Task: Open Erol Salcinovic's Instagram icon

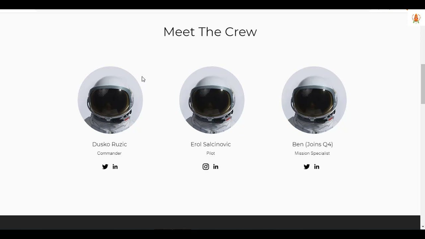Action: coord(206,167)
